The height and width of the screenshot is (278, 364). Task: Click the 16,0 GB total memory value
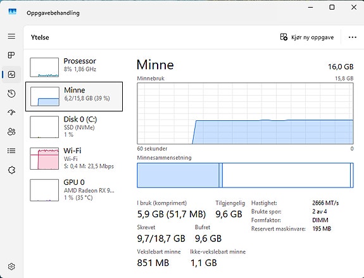point(341,67)
